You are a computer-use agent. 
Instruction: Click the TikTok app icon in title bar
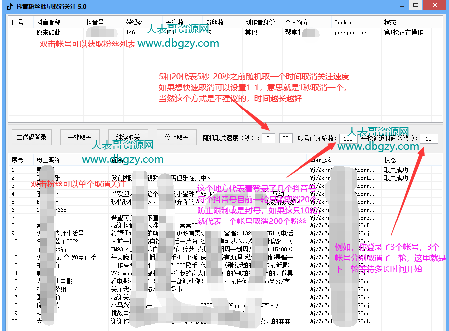(x=9, y=7)
